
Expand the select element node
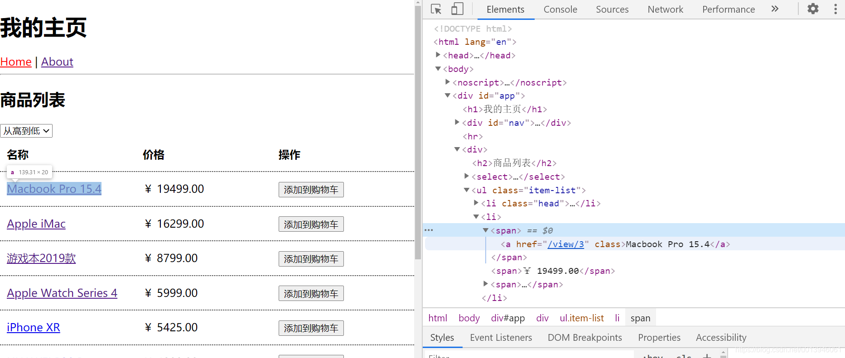pyautogui.click(x=467, y=176)
